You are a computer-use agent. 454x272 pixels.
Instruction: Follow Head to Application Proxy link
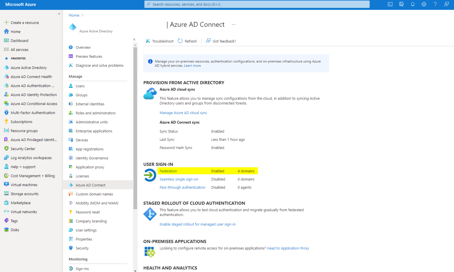[x=288, y=248]
